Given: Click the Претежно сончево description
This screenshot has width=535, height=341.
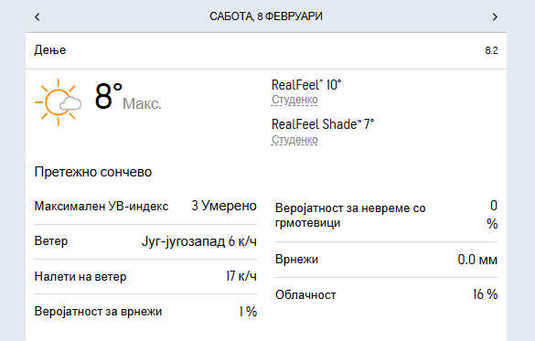Looking at the screenshot, I should (93, 172).
